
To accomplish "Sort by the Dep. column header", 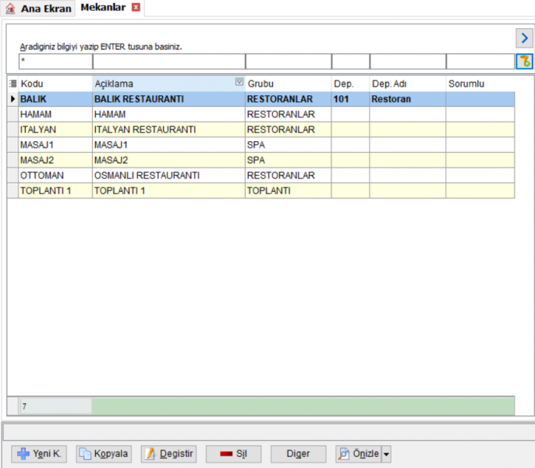I will pos(350,83).
